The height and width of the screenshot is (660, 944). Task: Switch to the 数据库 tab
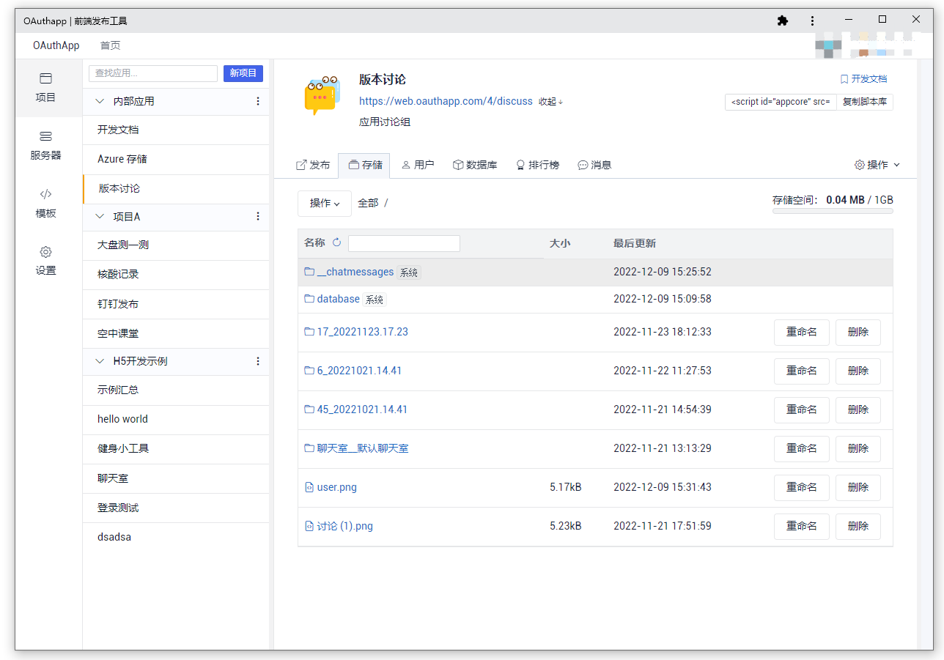(x=475, y=165)
